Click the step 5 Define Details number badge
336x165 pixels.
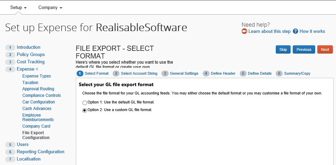(x=243, y=73)
